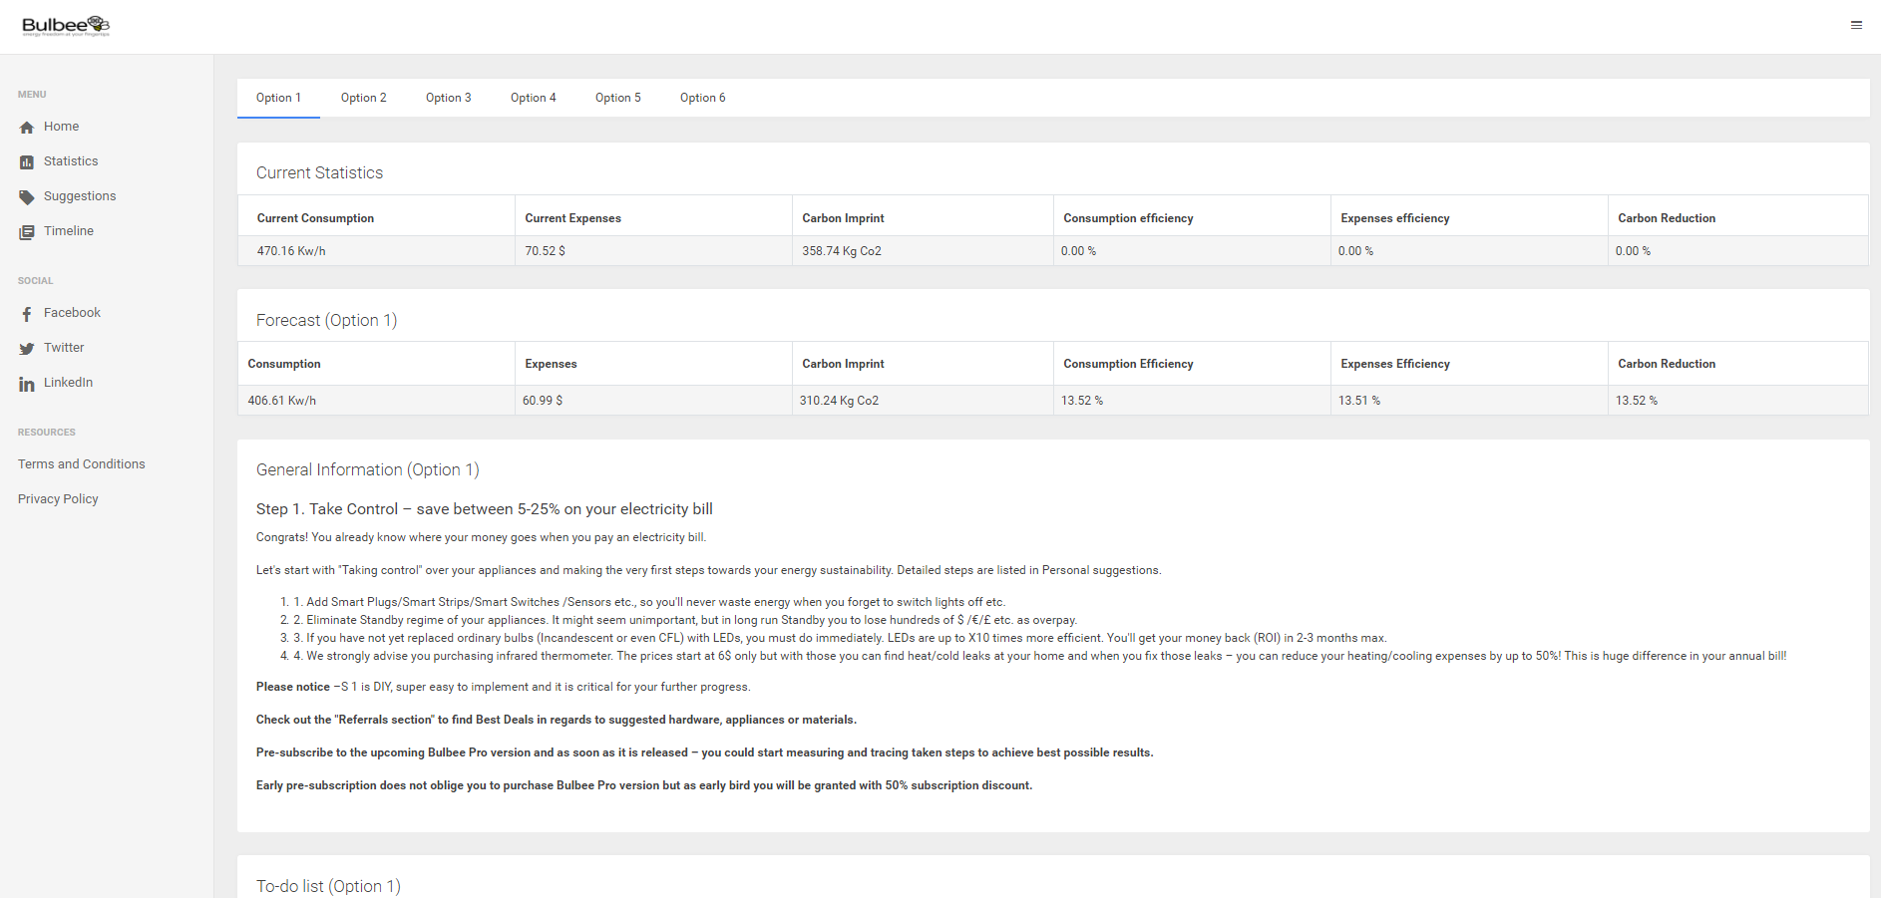Click the Consumption efficiency header in Current Statistics
Viewport: 1881px width, 898px height.
(x=1128, y=218)
